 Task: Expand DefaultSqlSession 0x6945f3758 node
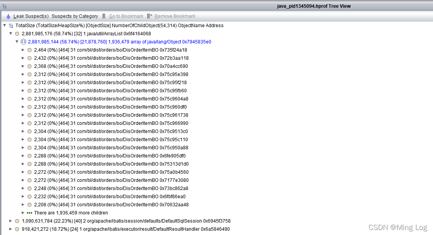pos(10,221)
